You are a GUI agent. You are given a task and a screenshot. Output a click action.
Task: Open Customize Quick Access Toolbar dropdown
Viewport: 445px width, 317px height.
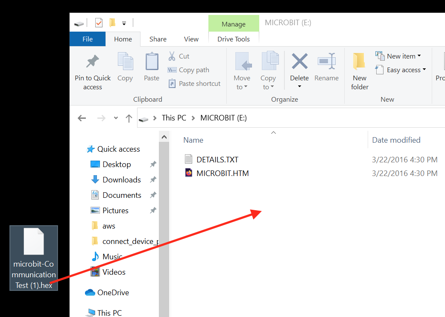[x=124, y=23]
